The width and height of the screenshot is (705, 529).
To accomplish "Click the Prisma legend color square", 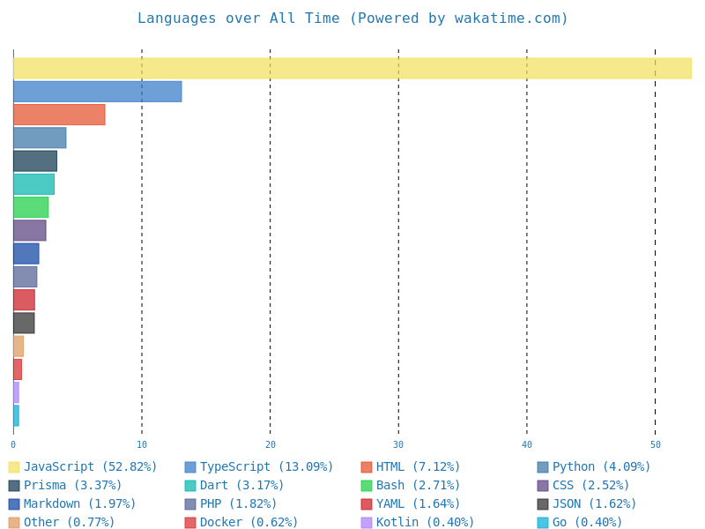I will [14, 486].
